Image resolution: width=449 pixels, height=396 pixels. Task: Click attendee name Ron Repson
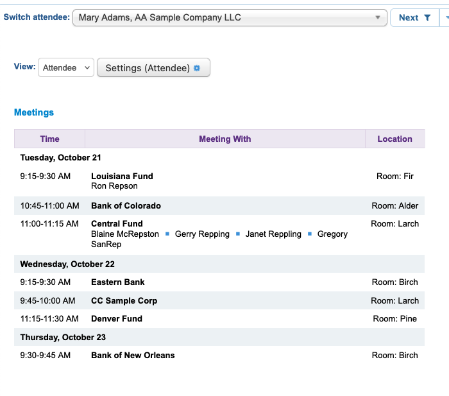(114, 186)
